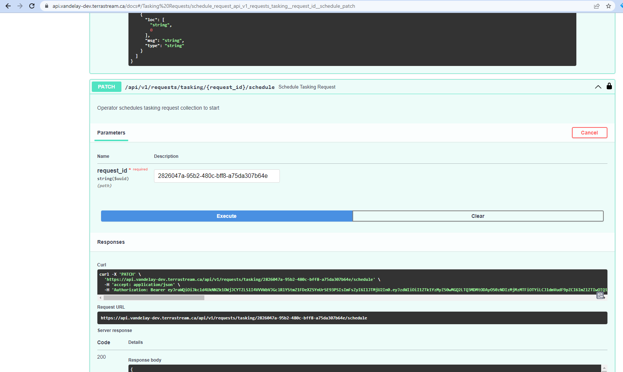Click the 'Server response' label
Image resolution: width=623 pixels, height=372 pixels.
pos(115,331)
